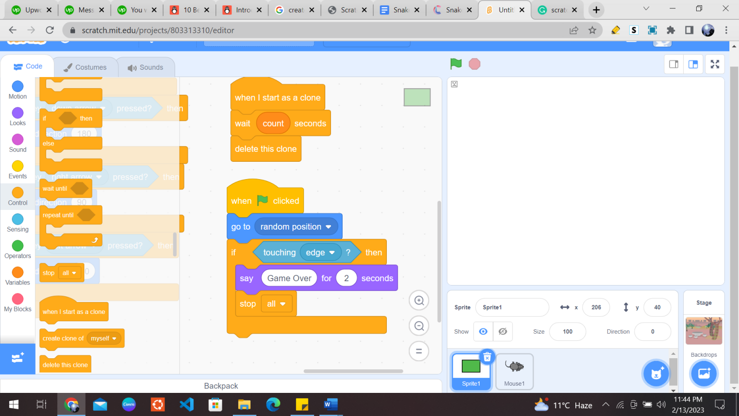Delete Sprite1 with the trash button
This screenshot has height=416, width=739.
(x=487, y=357)
